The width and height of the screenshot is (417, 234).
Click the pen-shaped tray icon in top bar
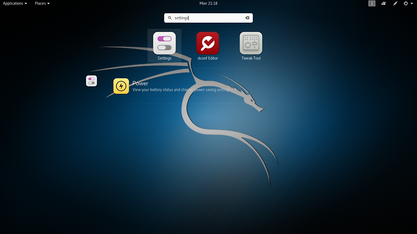coord(395,3)
